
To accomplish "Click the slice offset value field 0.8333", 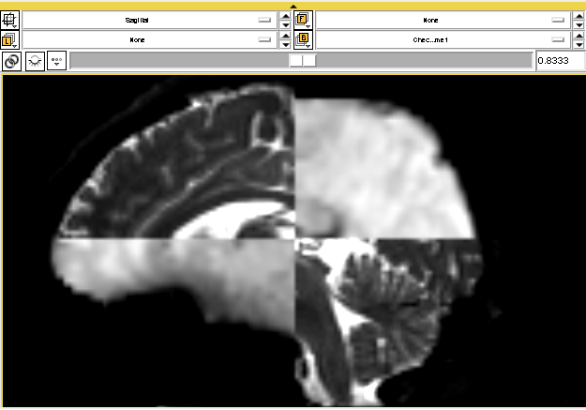I will [559, 61].
